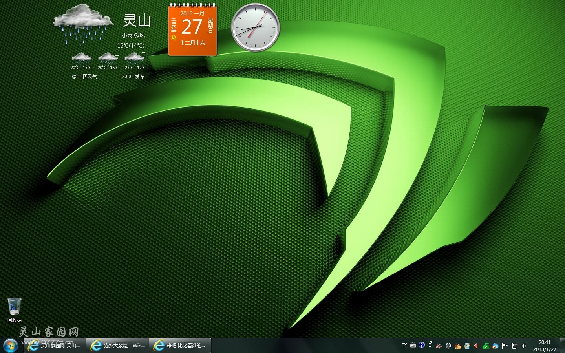The image size is (565, 353).
Task: Switch to the 来吧 比比看谁的 IE window
Action: pos(180,346)
